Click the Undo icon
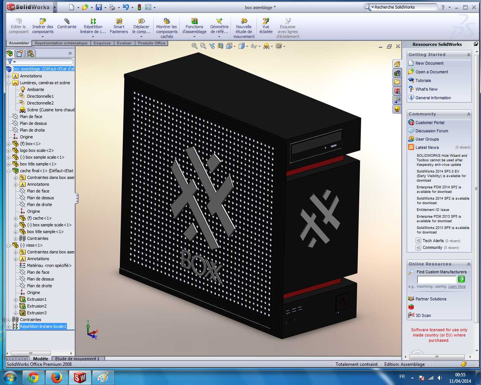 pos(126,7)
